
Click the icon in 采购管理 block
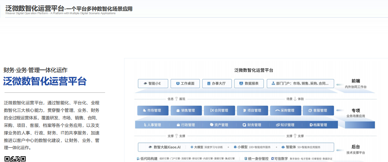pos(277,111)
